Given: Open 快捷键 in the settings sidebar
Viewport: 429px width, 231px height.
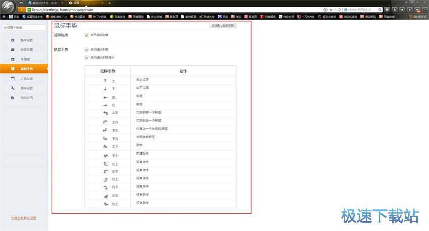Looking at the screenshot, I should 24,59.
